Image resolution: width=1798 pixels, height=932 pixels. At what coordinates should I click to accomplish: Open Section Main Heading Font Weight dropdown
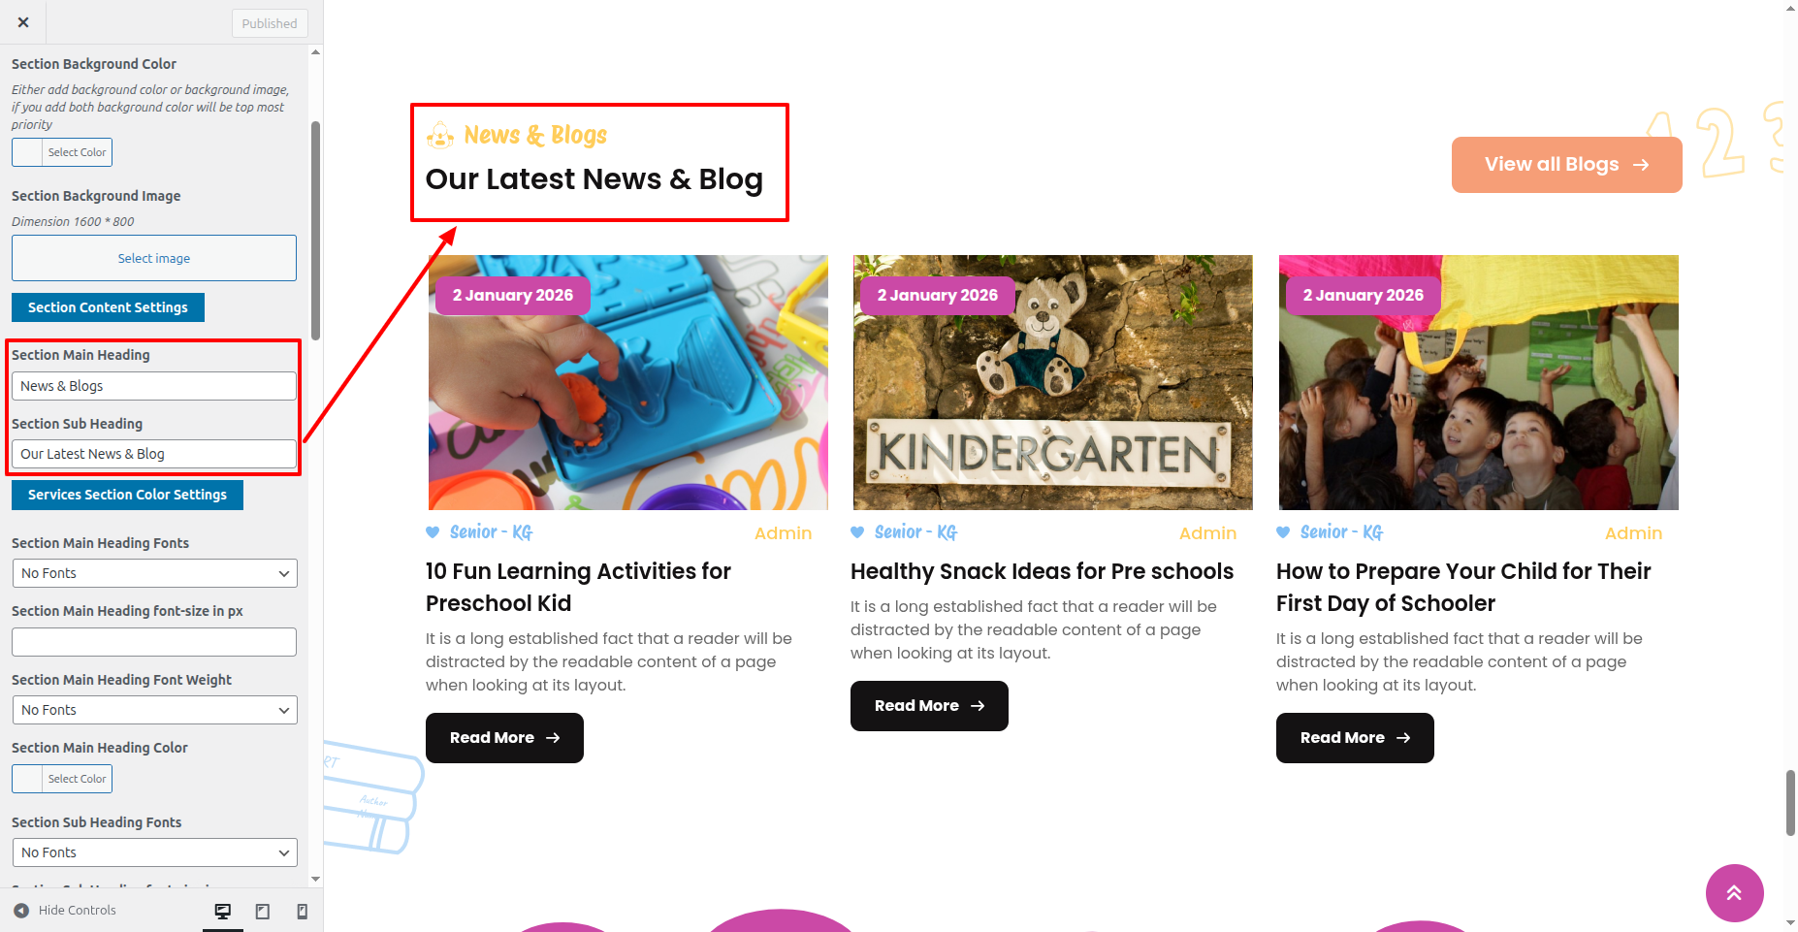coord(154,710)
